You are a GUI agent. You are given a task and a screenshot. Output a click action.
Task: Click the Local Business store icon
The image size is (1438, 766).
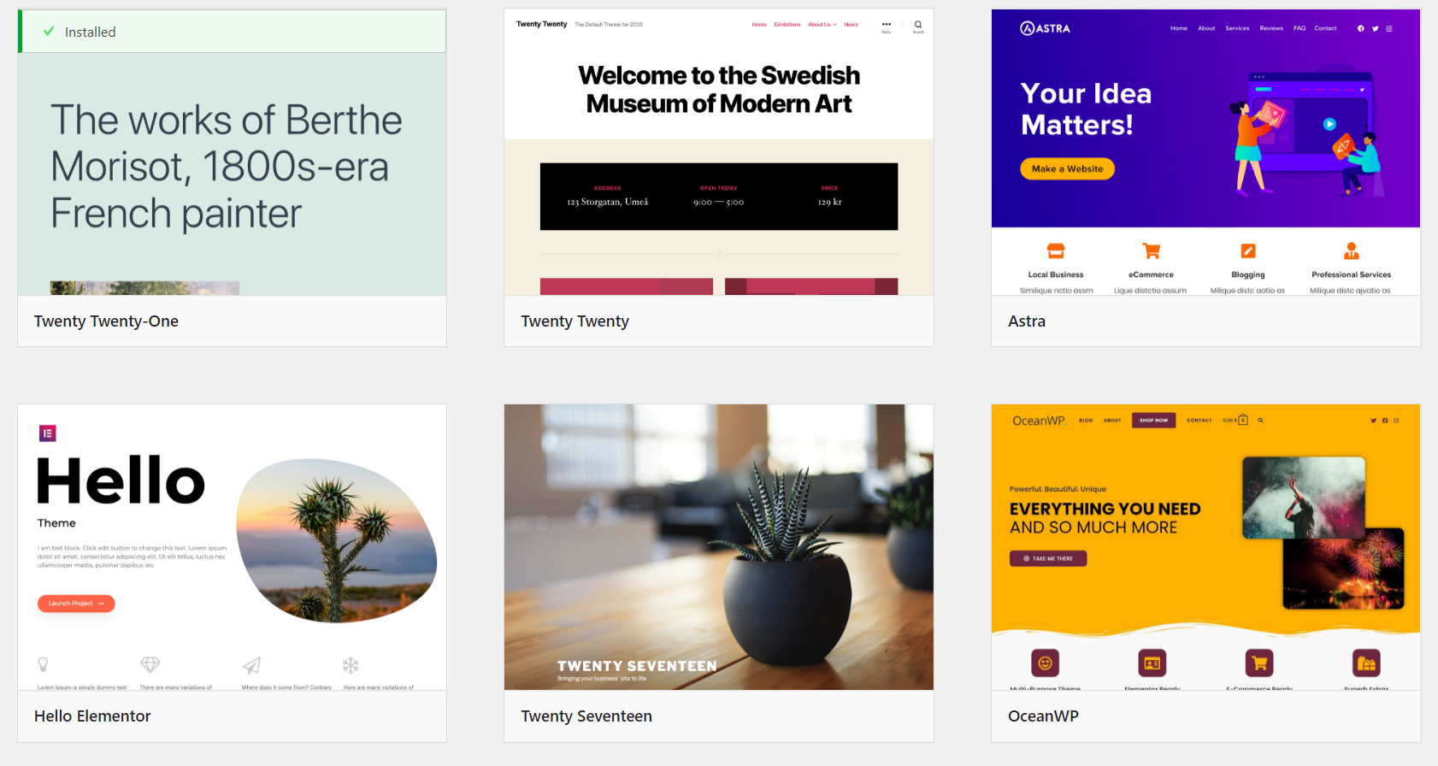coord(1056,250)
